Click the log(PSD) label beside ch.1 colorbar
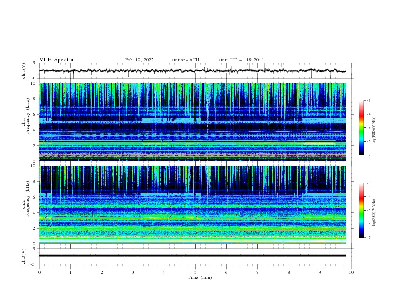The image size is (396, 306). [x=374, y=130]
